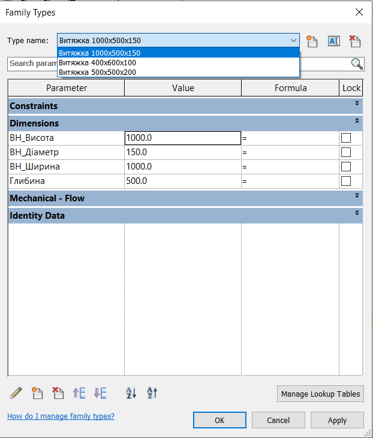Sort parameters in descending order

(x=152, y=393)
